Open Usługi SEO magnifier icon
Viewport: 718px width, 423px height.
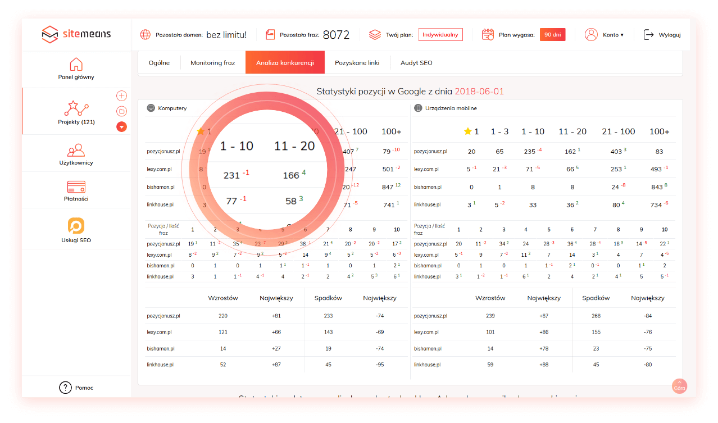(x=76, y=226)
